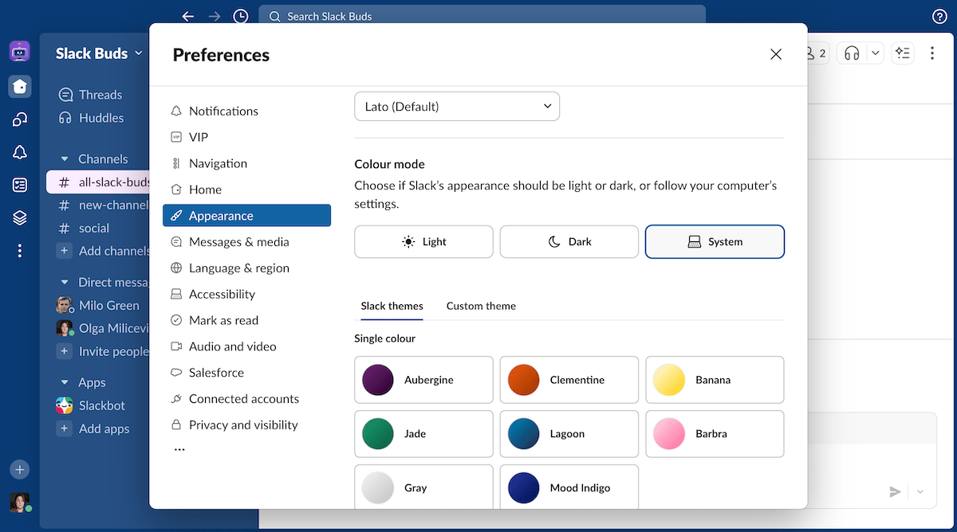Open Language & region preferences
The image size is (957, 532).
246,268
